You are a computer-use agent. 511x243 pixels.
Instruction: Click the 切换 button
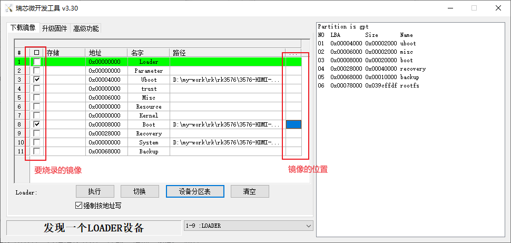coord(140,191)
